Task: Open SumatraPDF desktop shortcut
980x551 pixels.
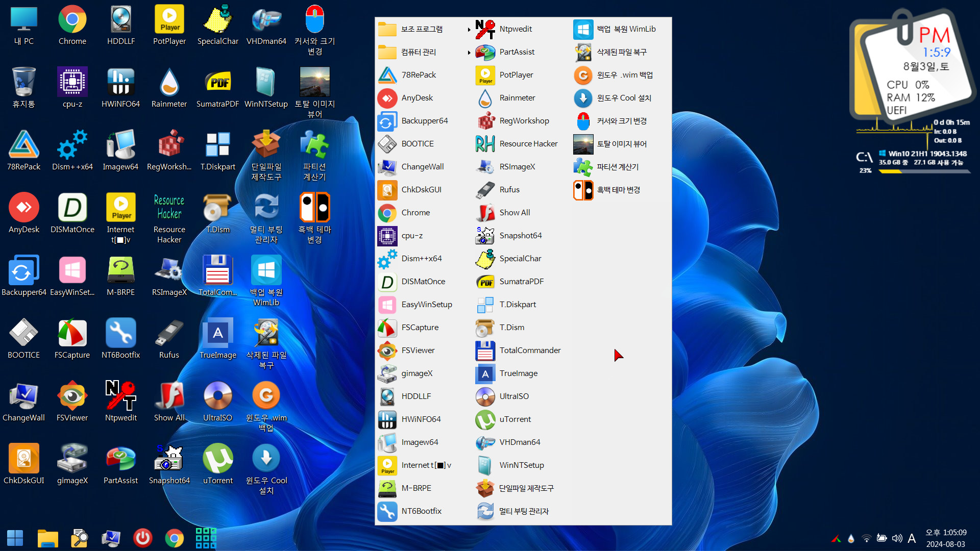Action: pyautogui.click(x=218, y=88)
